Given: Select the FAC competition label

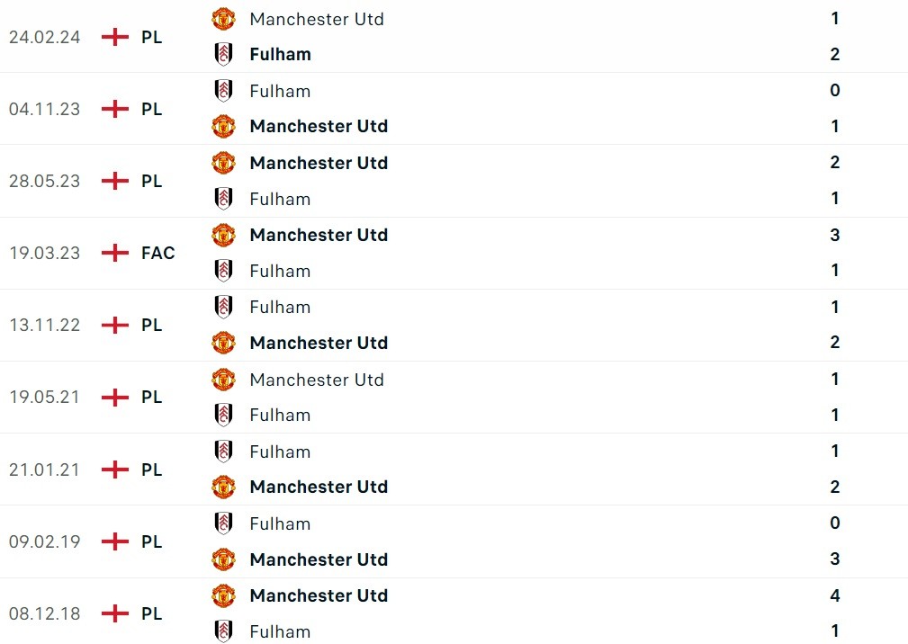Looking at the screenshot, I should point(158,253).
